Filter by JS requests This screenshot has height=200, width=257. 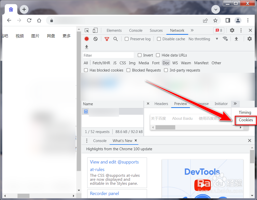point(115,63)
